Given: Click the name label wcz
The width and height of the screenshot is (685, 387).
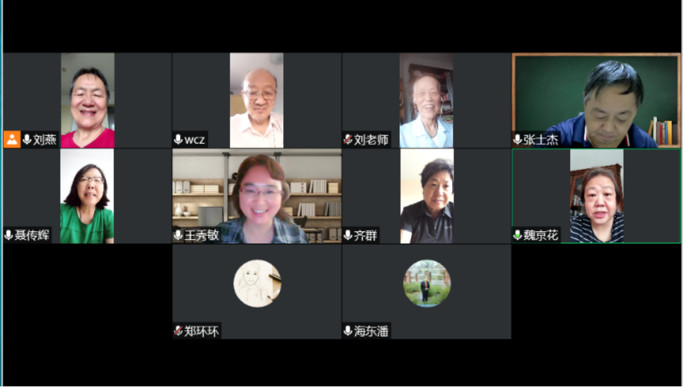Looking at the screenshot, I should [195, 140].
